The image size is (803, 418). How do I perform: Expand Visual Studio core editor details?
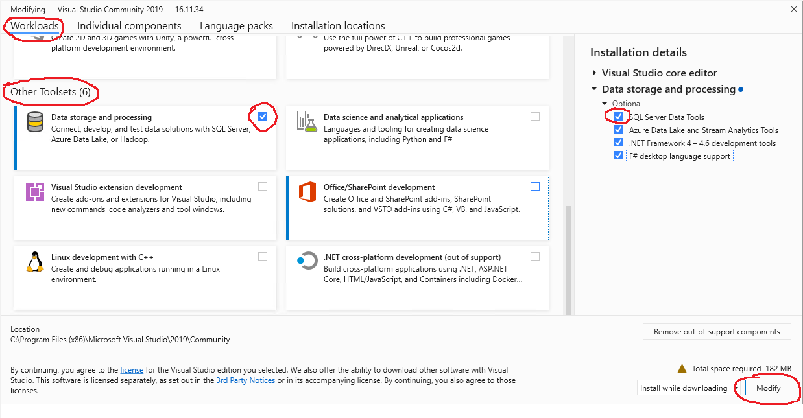point(595,73)
